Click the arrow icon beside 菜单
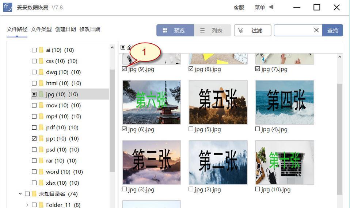This screenshot has height=208, width=350. (x=271, y=7)
